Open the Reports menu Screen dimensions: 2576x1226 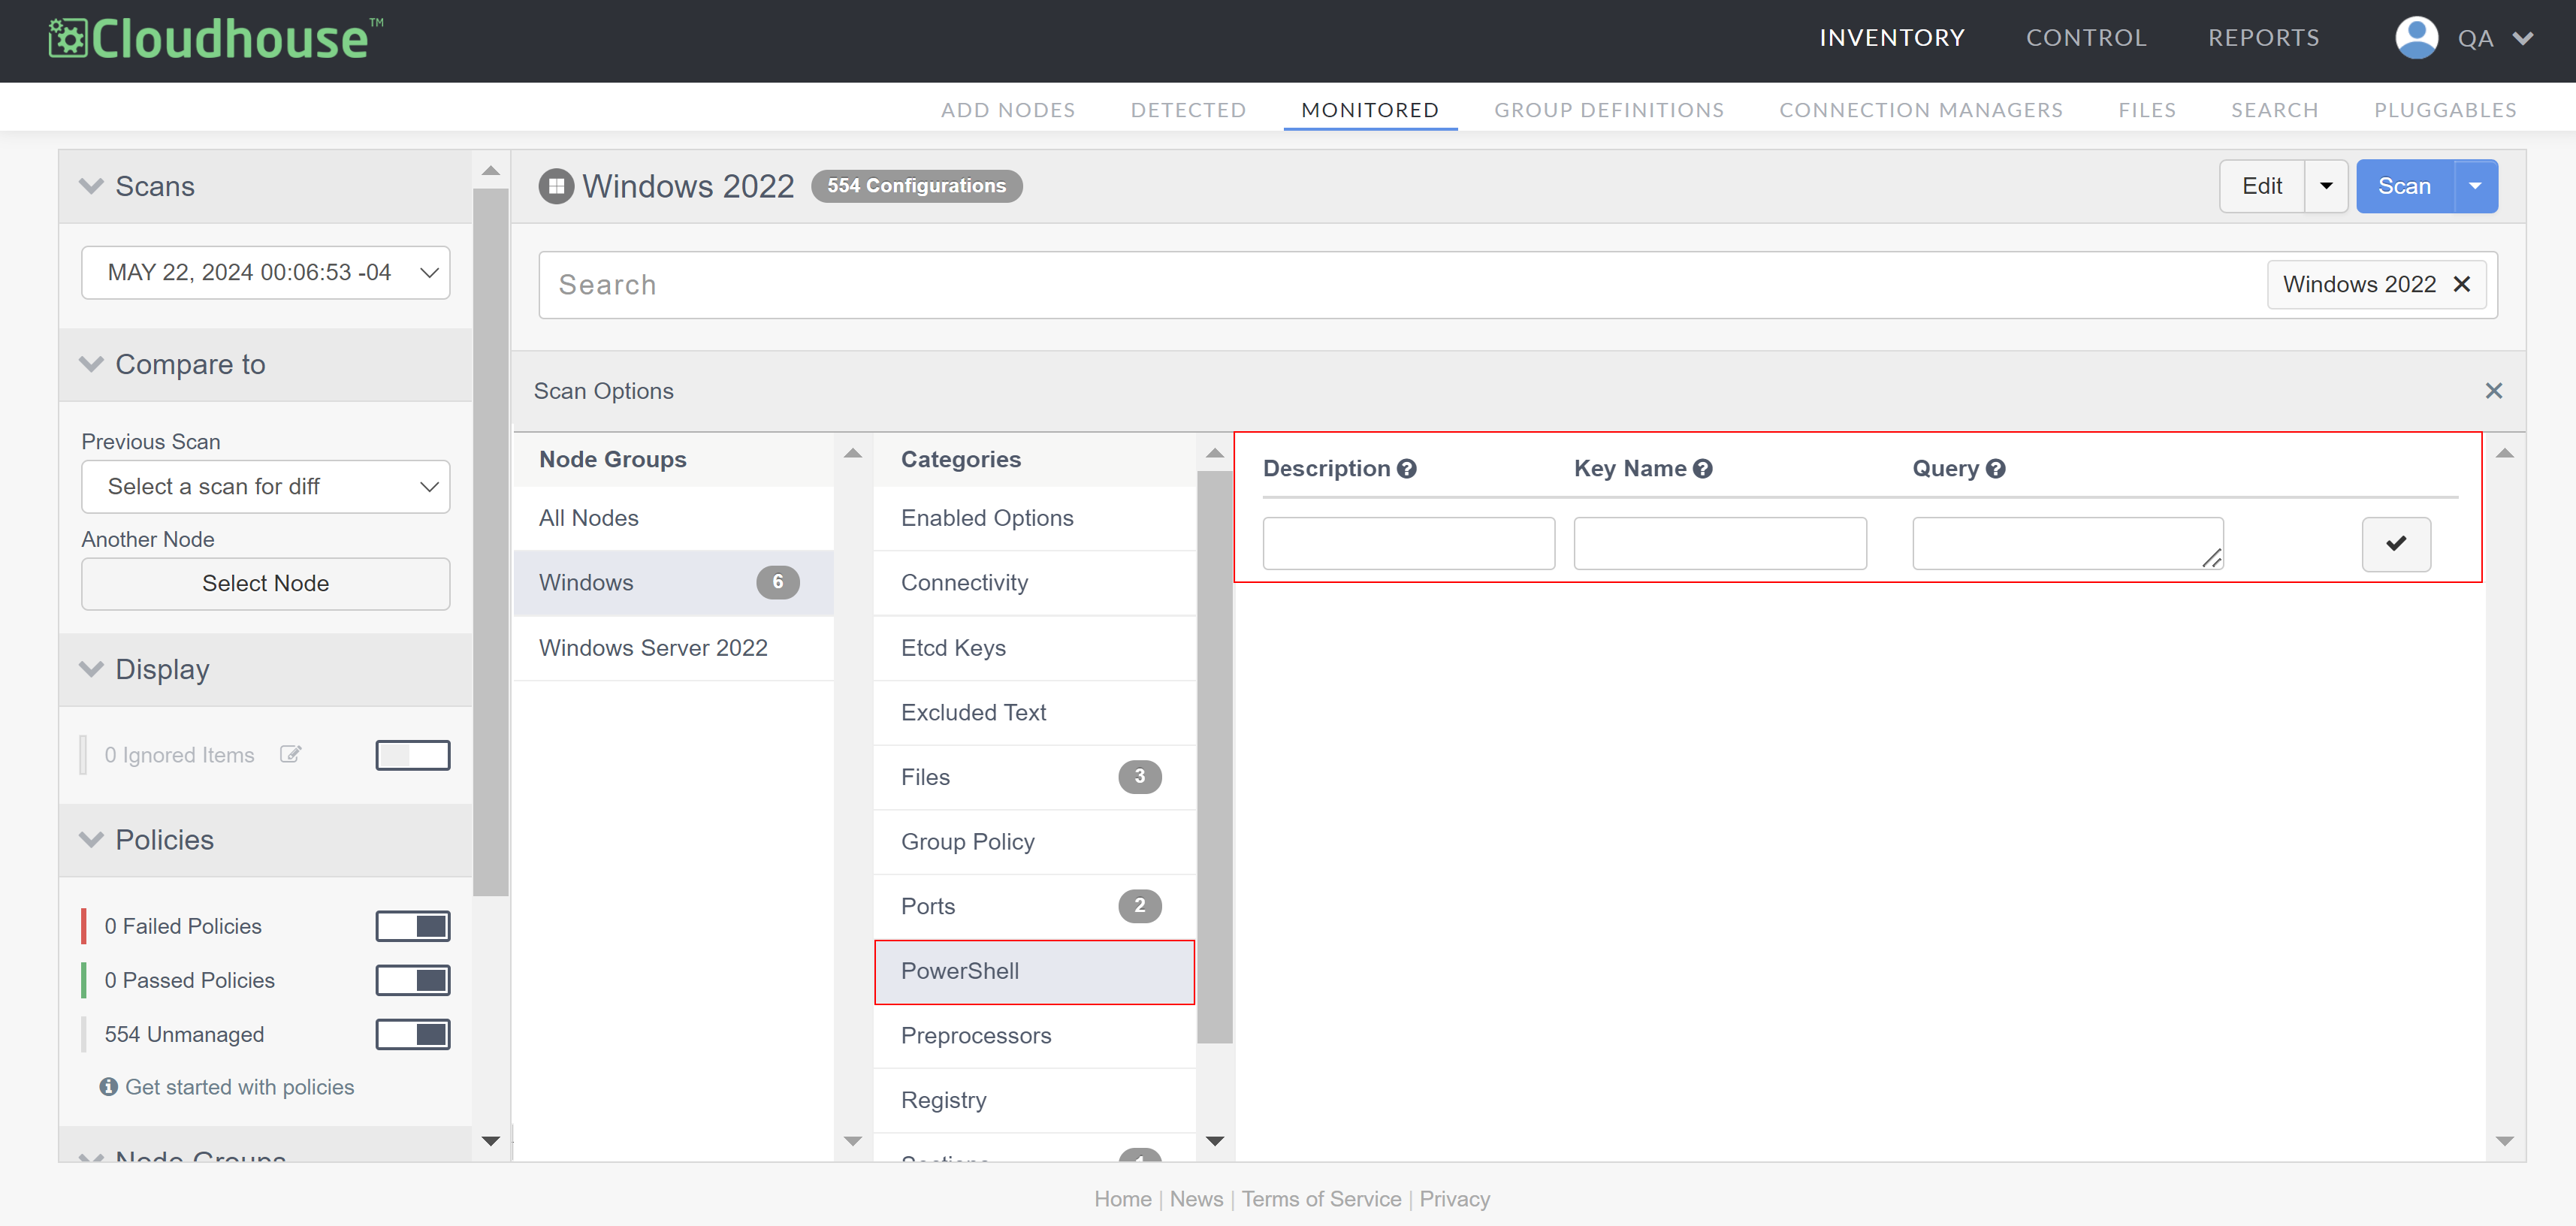tap(2264, 38)
